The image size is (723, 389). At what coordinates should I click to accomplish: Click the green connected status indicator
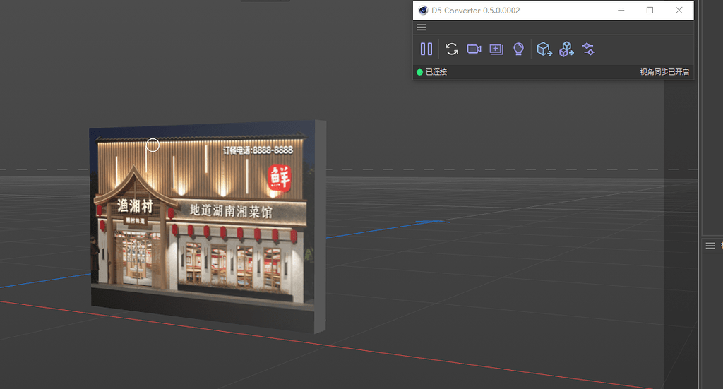tap(419, 72)
